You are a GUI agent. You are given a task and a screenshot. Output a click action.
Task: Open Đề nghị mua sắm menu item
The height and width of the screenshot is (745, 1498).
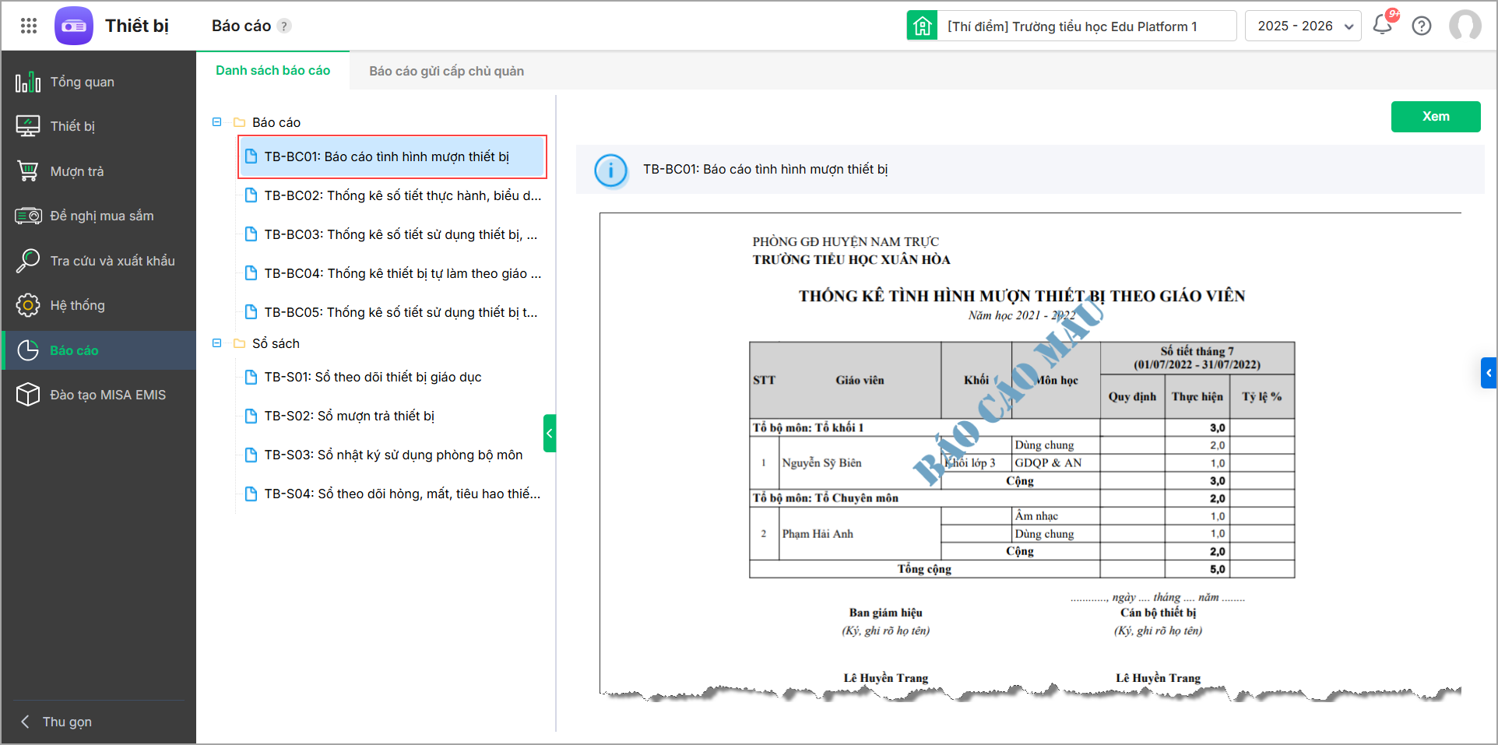point(99,216)
